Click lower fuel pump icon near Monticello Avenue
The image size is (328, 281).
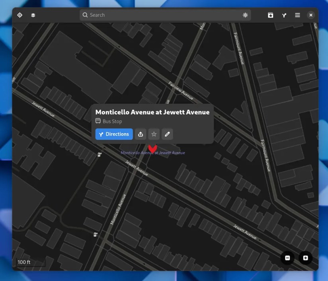(x=96, y=234)
